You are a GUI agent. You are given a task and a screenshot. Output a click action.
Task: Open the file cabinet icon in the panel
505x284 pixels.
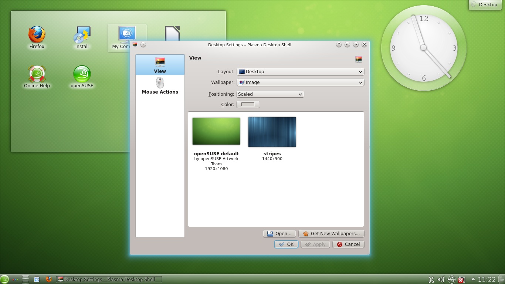point(26,279)
